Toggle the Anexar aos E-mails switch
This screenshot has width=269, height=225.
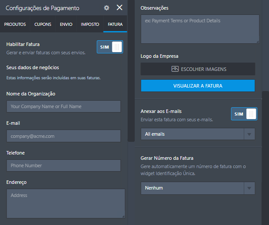[244, 114]
